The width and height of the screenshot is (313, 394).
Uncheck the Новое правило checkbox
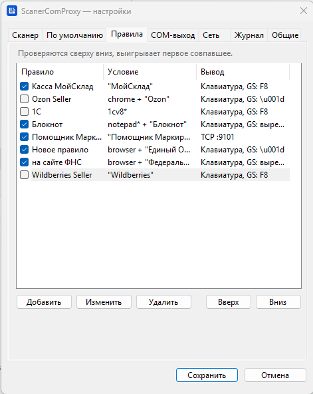24,150
